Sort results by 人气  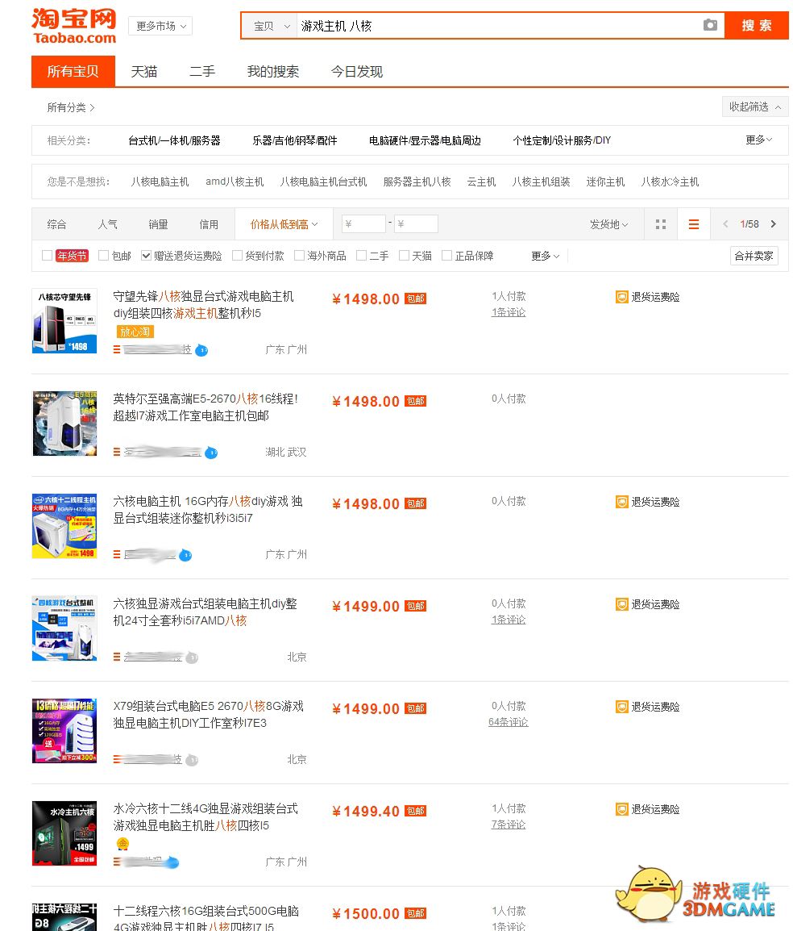[x=107, y=224]
